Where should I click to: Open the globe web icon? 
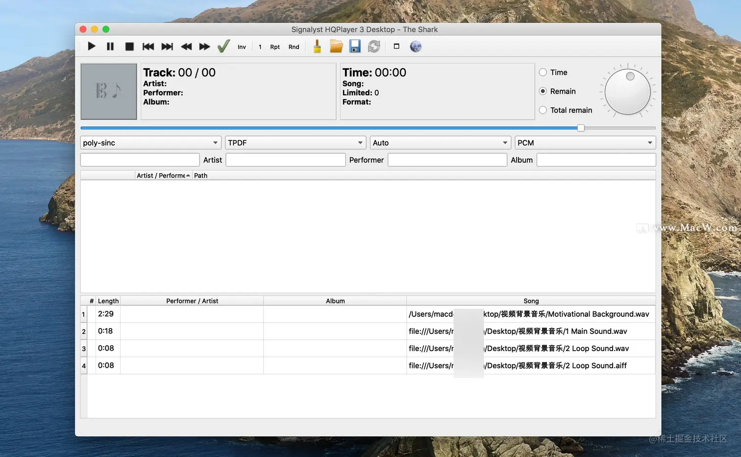click(x=416, y=47)
